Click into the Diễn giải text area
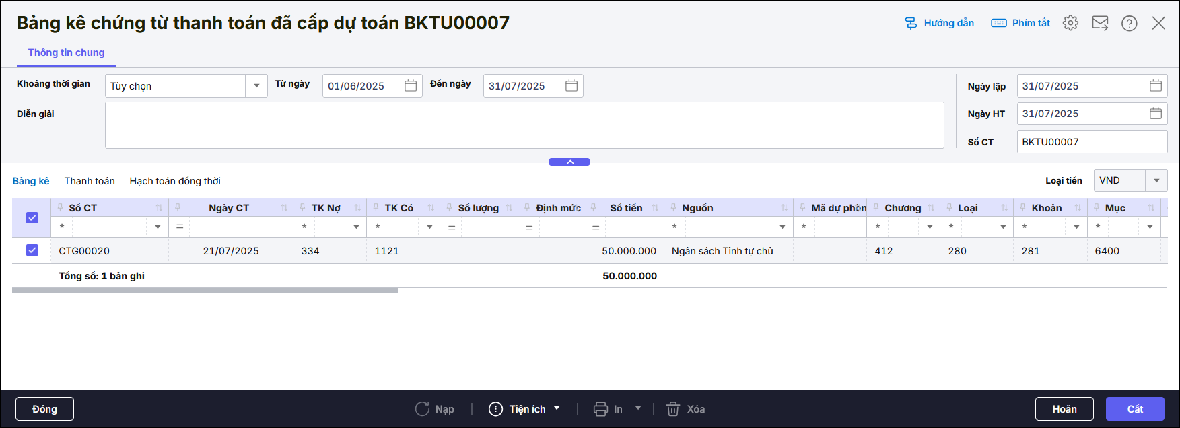This screenshot has width=1180, height=428. pyautogui.click(x=524, y=125)
